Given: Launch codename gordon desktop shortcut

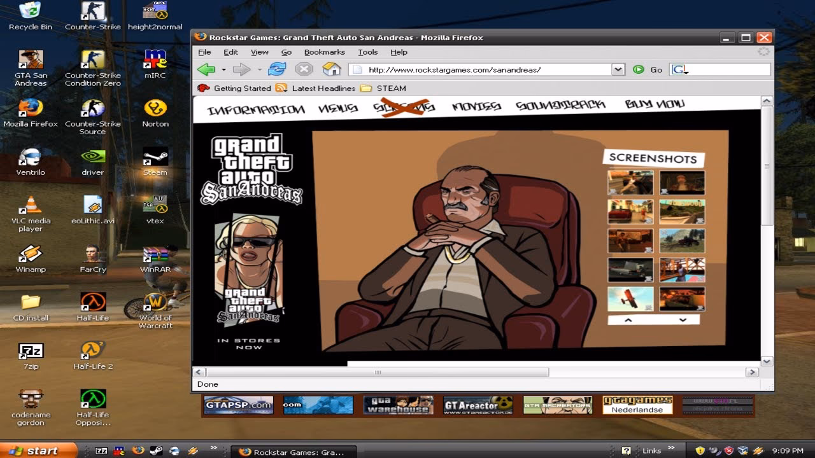Looking at the screenshot, I should coord(31,408).
